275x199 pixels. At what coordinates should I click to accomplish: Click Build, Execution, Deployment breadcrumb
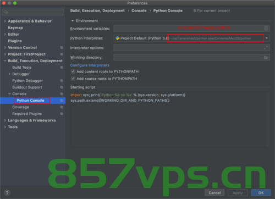click(x=97, y=10)
